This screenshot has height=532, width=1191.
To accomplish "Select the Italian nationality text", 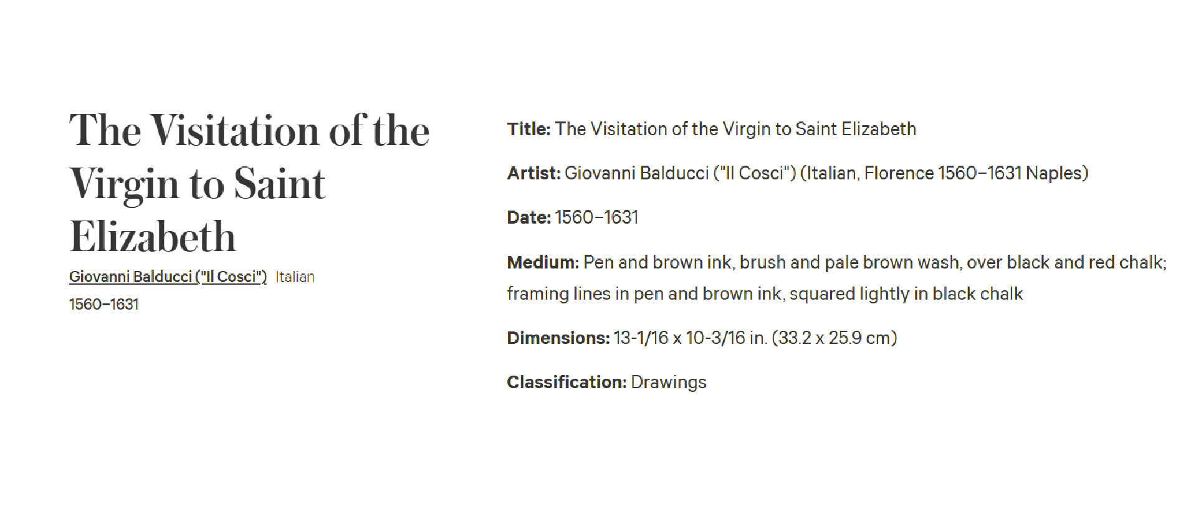I will click(x=295, y=277).
